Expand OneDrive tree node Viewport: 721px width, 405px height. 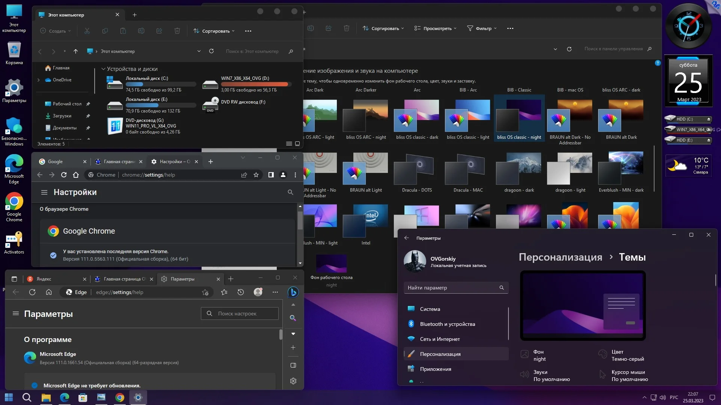[x=38, y=80]
